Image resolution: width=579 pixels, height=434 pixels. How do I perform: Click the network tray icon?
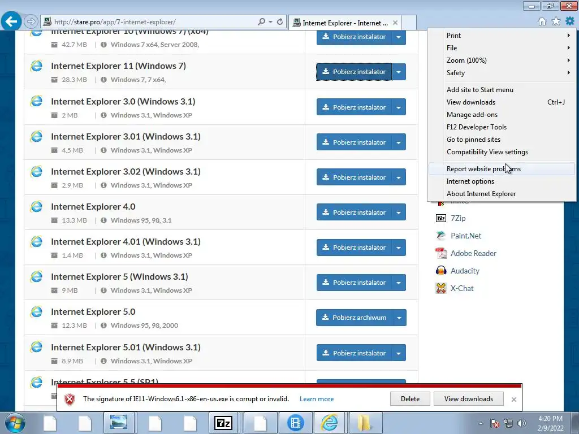508,423
